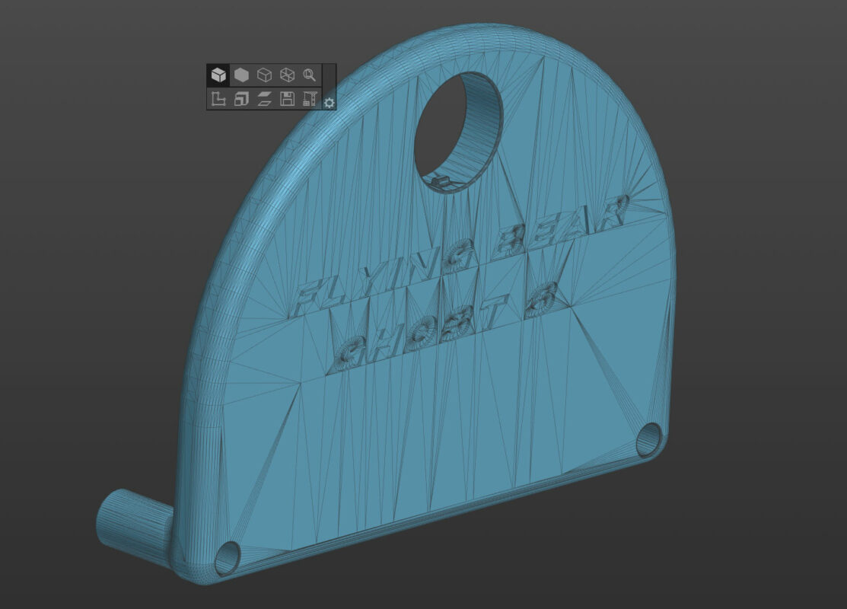Screen dimensions: 847x609
Task: Open the 3D printer export tool
Action: coord(310,99)
